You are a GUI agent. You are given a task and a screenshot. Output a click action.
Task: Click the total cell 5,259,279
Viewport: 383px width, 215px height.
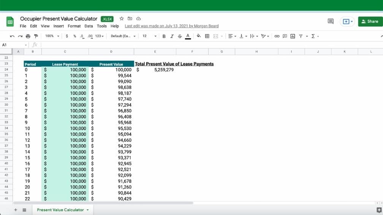155,70
